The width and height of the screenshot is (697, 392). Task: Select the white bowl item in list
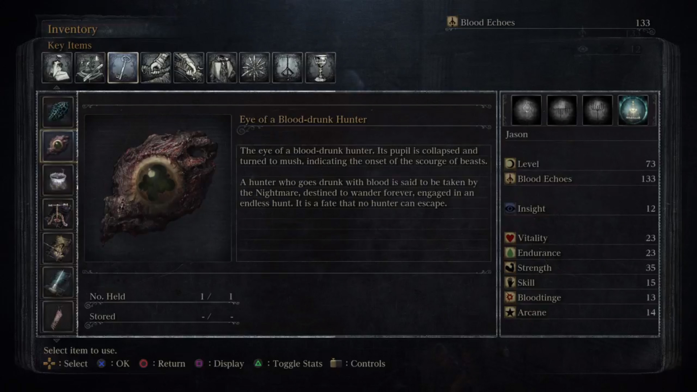click(x=58, y=180)
